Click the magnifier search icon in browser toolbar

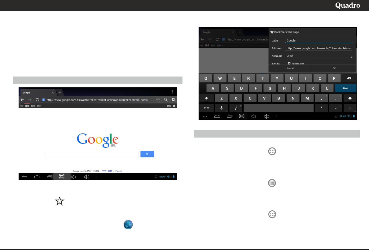[166, 100]
